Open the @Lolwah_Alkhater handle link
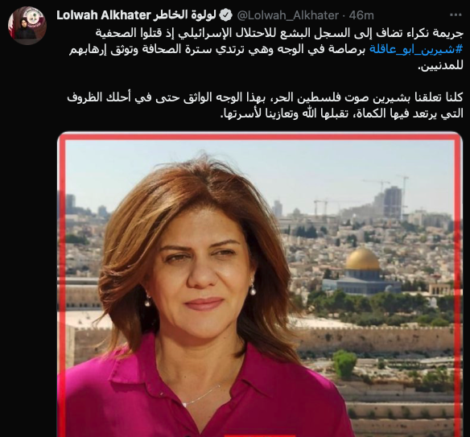The height and width of the screenshot is (437, 470). pos(288,15)
